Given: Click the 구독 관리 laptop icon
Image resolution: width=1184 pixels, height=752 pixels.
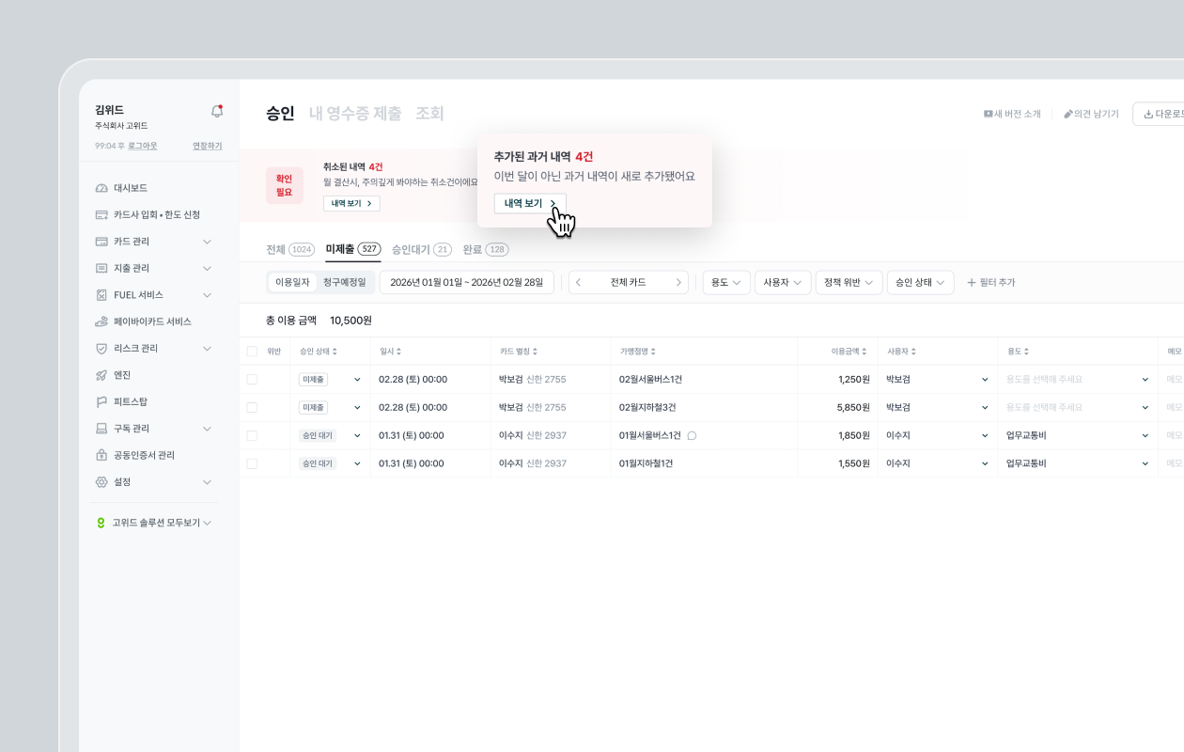Looking at the screenshot, I should coord(101,429).
